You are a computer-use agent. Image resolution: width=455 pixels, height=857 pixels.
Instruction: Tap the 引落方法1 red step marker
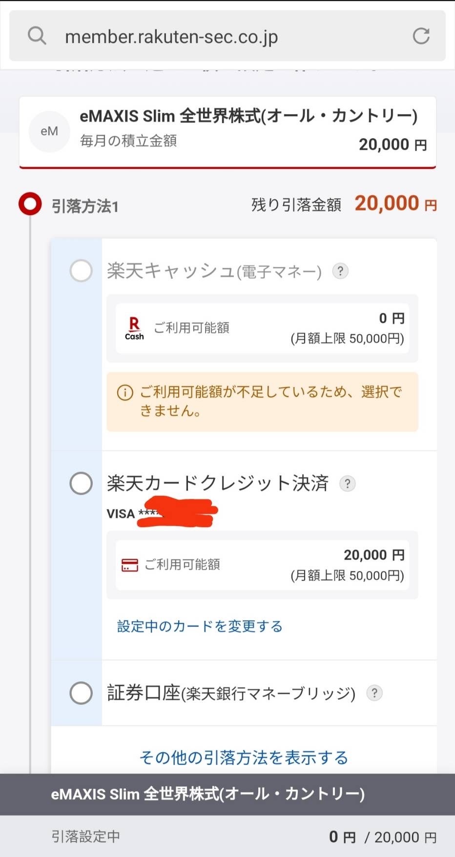(x=30, y=204)
